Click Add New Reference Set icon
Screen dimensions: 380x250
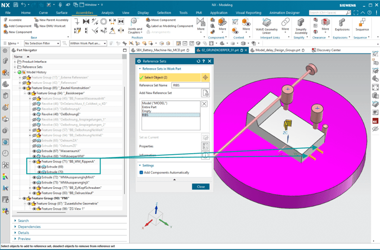(x=206, y=93)
